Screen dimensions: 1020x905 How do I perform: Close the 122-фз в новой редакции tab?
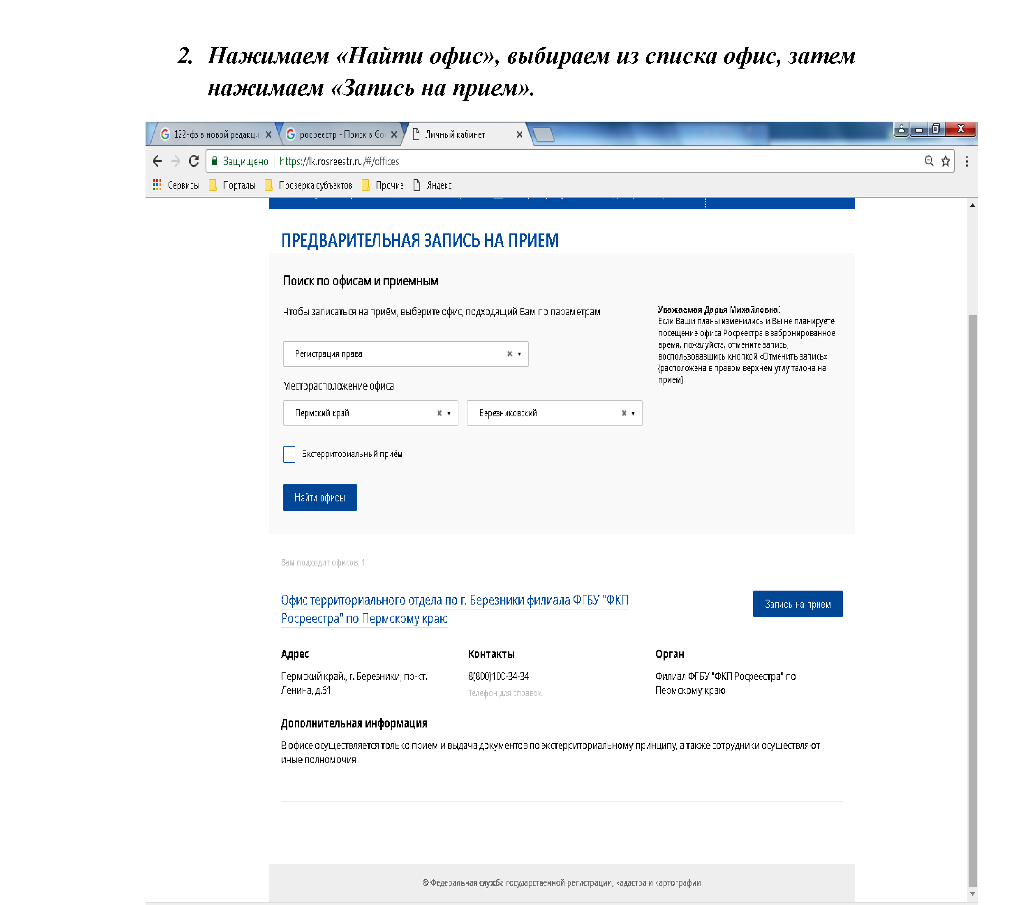268,134
